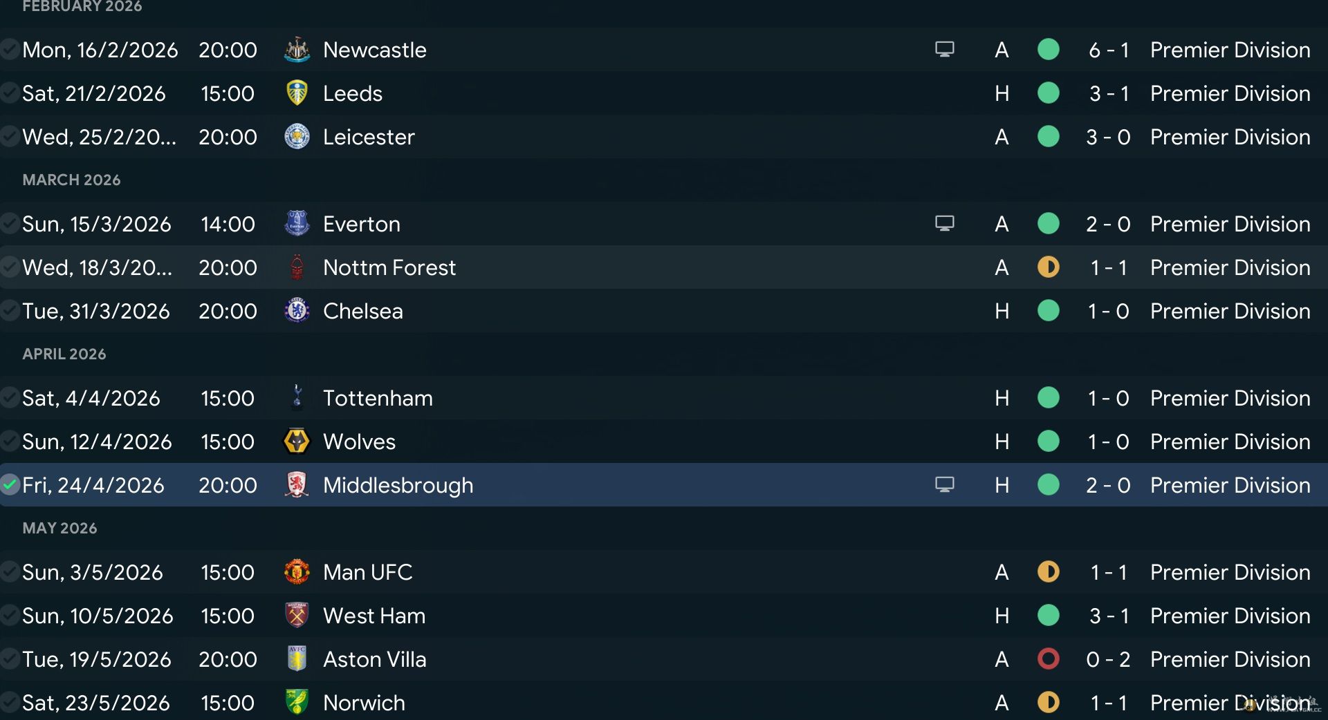The image size is (1328, 720).
Task: Toggle the checkmark beside the Chelsea fixture
Action: pos(10,311)
